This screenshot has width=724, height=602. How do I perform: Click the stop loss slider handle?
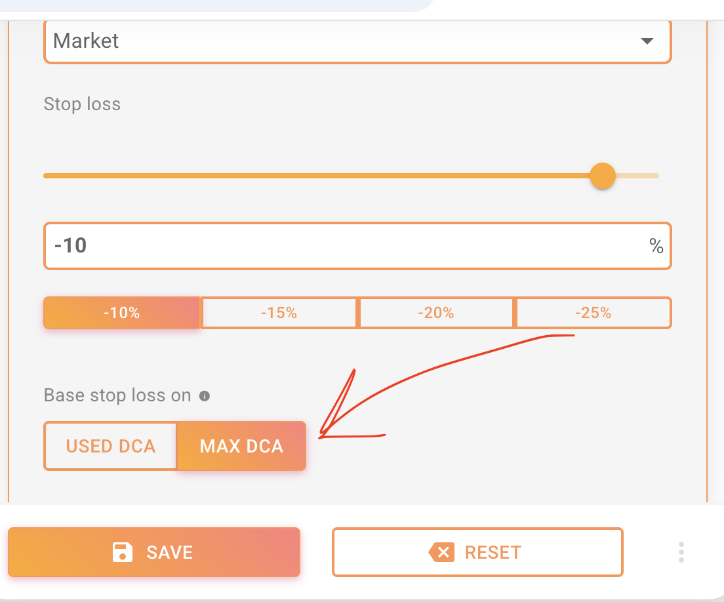pyautogui.click(x=602, y=176)
